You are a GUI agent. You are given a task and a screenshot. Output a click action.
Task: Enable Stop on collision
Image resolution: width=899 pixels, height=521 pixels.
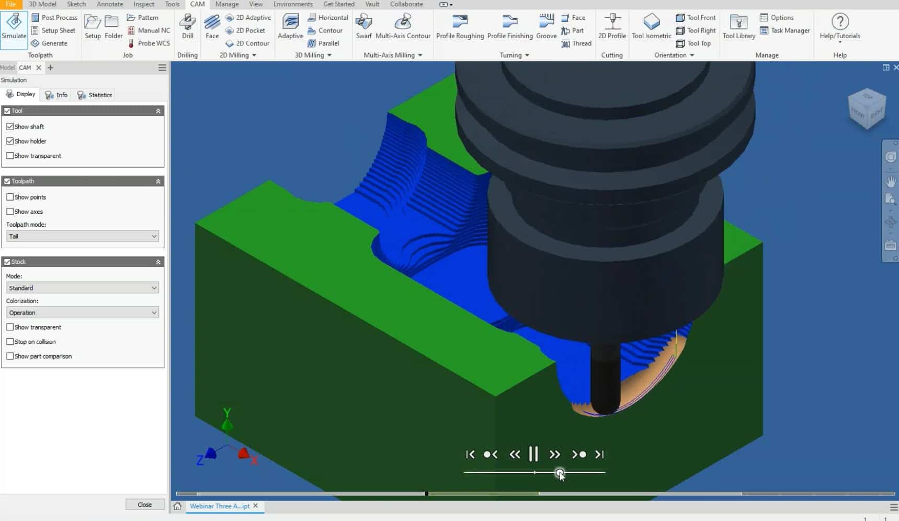tap(10, 342)
